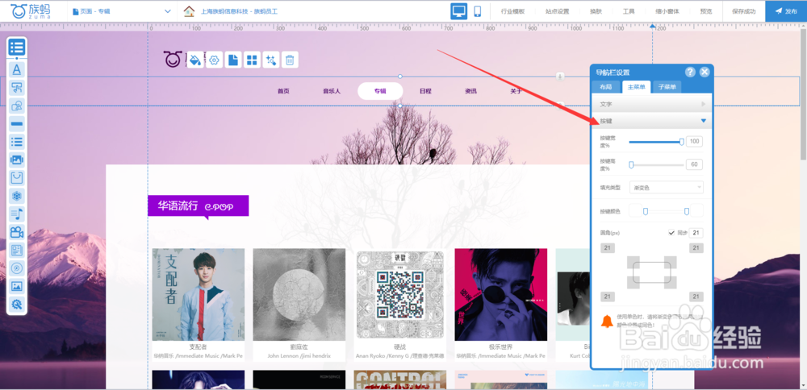Open the right 按键颜色 color swatch
807x390 pixels.
pos(697,210)
